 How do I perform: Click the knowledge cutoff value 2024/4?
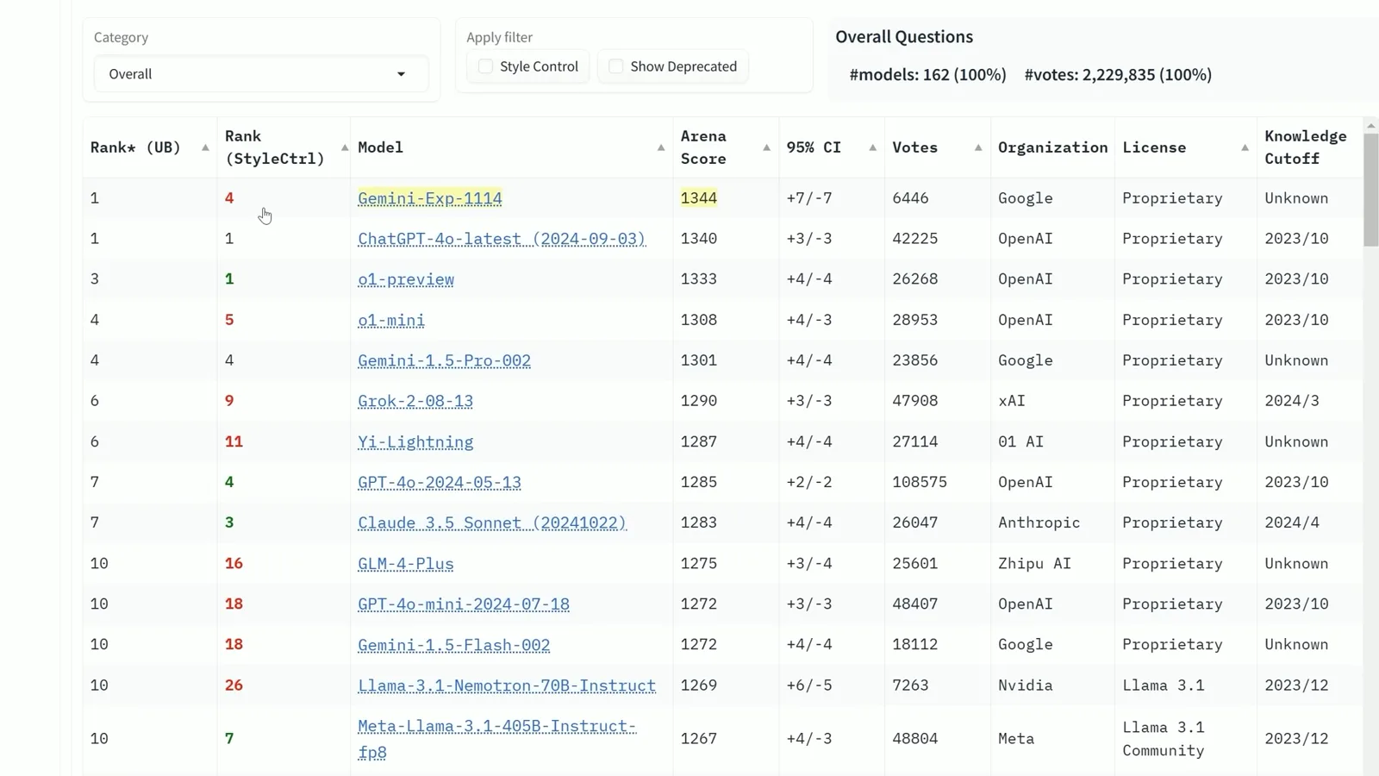coord(1292,523)
